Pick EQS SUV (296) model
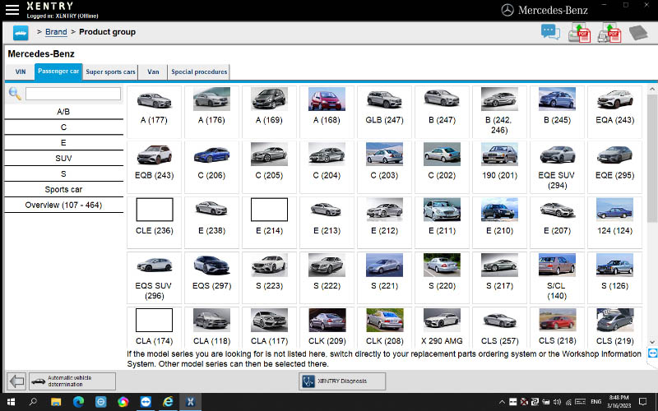 point(154,278)
